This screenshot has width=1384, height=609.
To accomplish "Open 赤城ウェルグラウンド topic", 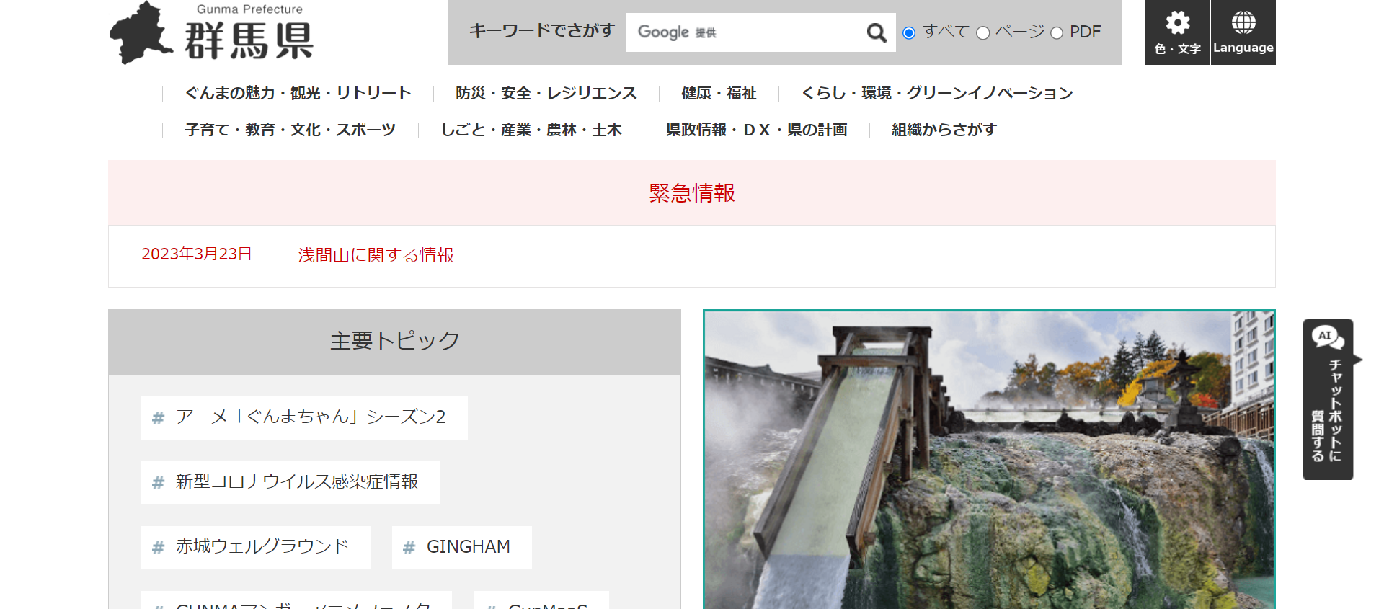I will click(256, 548).
